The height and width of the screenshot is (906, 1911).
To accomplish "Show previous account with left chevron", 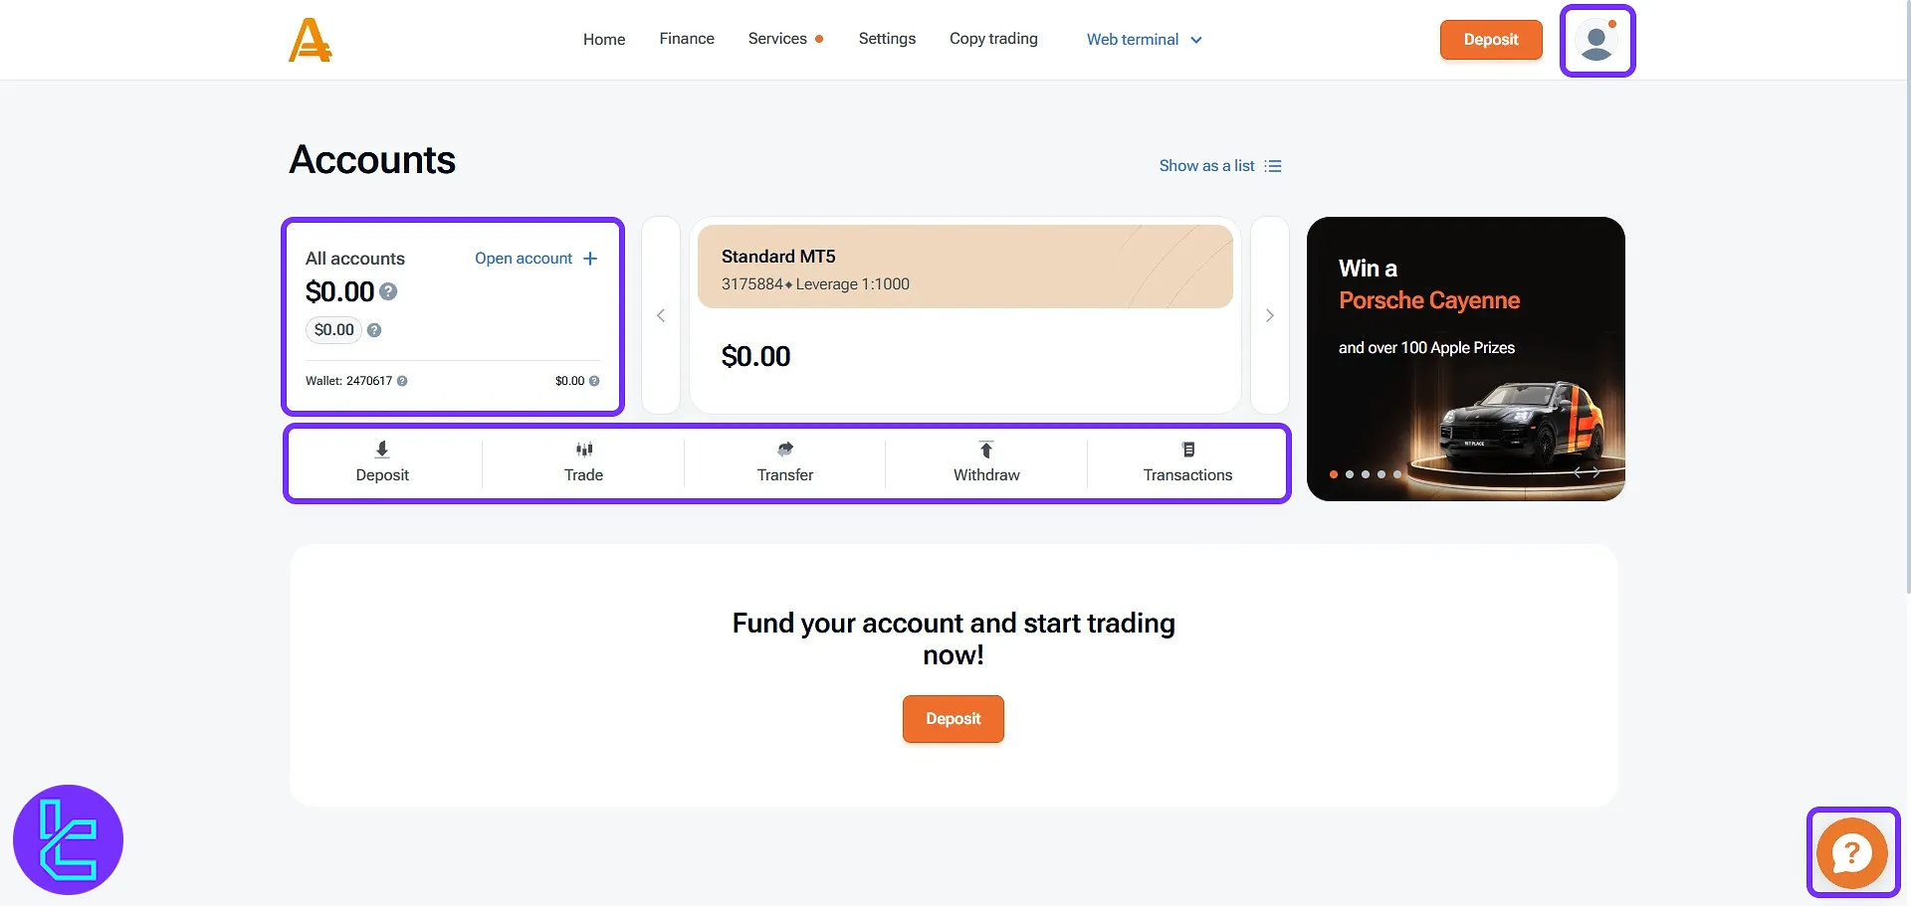I will (661, 315).
